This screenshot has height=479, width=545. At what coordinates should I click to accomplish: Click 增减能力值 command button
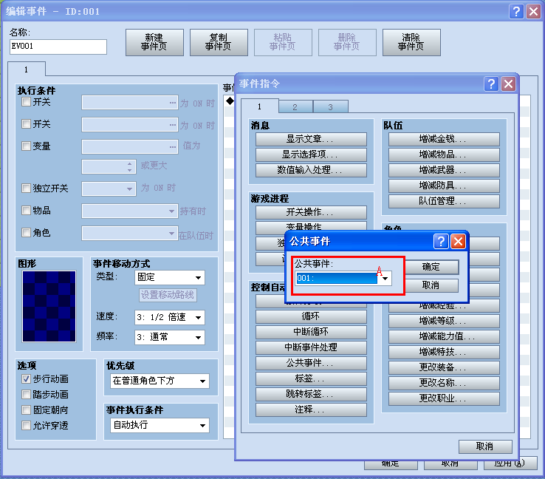[x=444, y=337]
